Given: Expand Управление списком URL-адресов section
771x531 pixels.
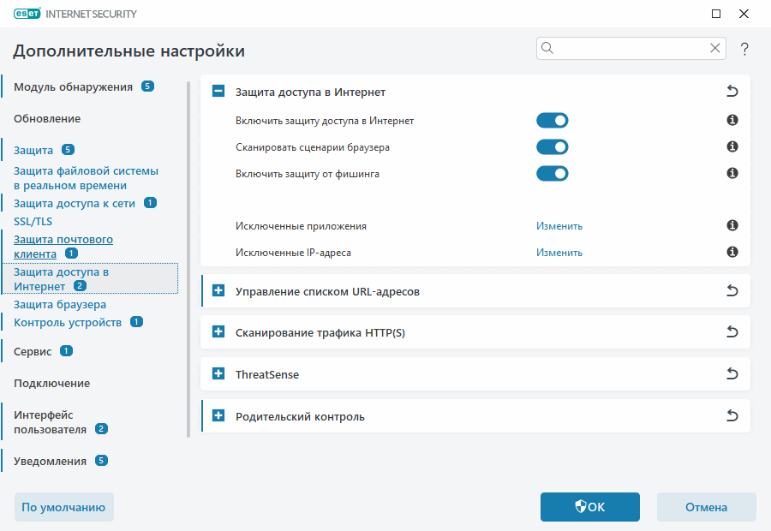Looking at the screenshot, I should [218, 290].
